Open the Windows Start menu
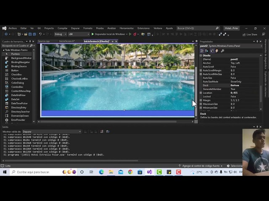Image resolution: width=269 pixels, height=201 pixels. [5, 172]
